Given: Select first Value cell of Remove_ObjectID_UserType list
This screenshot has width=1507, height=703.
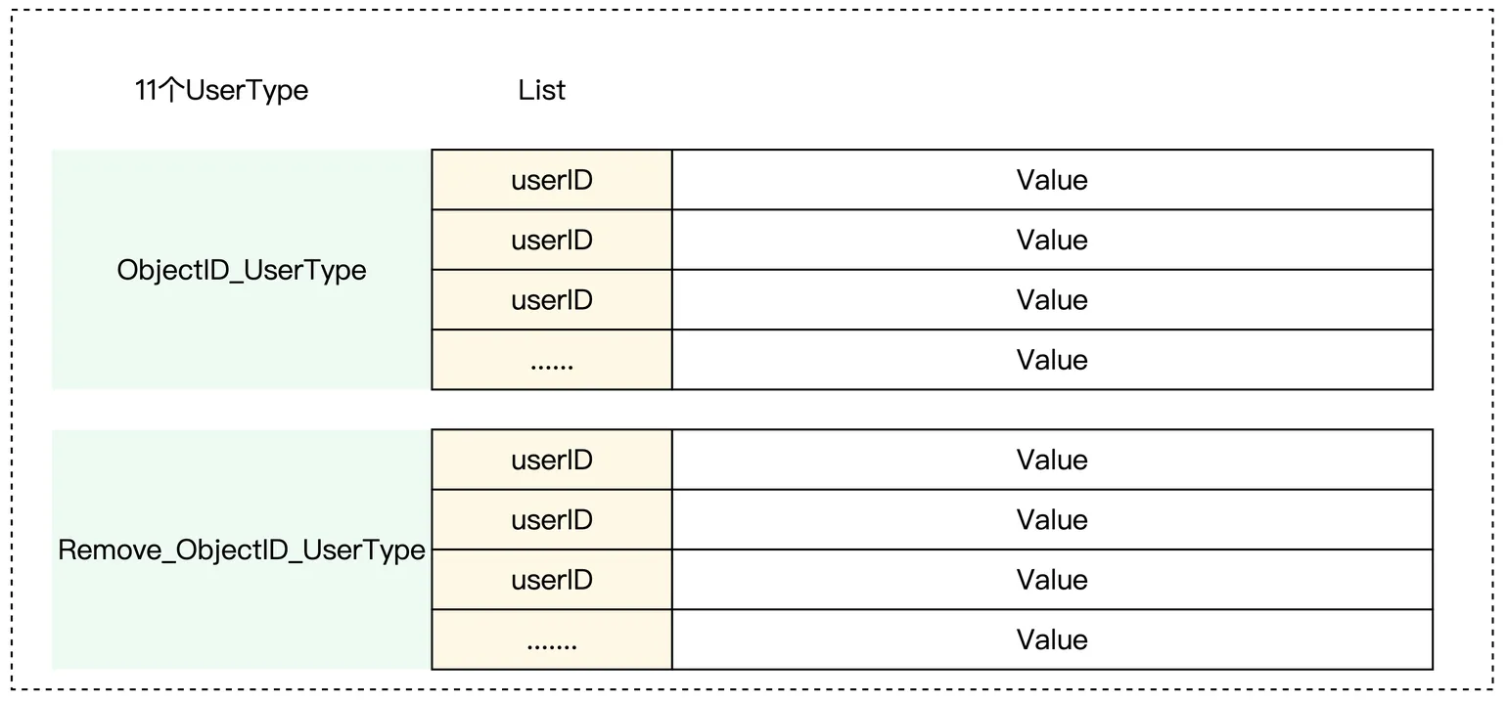Looking at the screenshot, I should click(x=1052, y=460).
